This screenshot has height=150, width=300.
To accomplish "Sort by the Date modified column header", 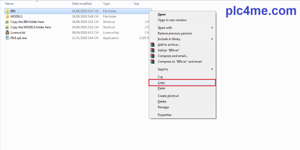I will tap(82, 3).
